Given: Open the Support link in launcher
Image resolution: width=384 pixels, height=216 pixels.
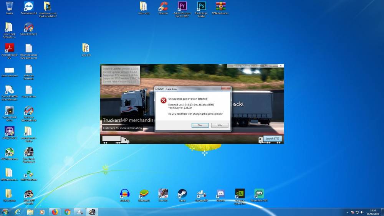Looking at the screenshot, I should [x=268, y=66].
